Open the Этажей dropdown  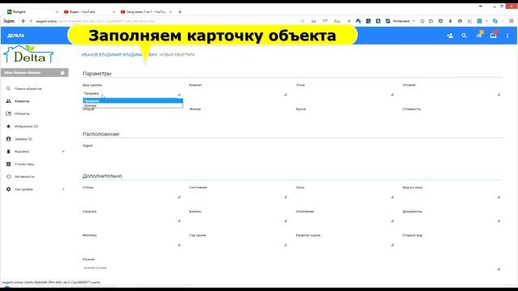[452, 94]
